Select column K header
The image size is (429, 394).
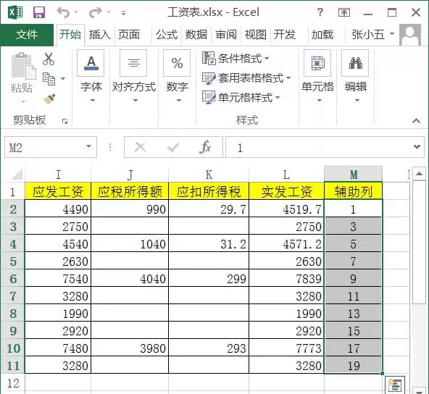coord(209,175)
